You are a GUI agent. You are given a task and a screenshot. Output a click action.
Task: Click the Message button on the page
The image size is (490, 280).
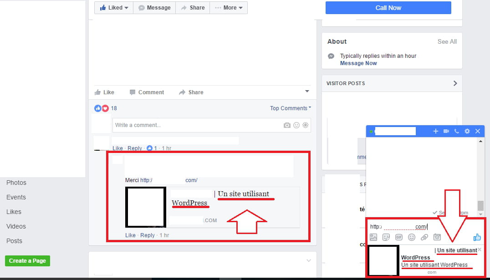pos(154,8)
